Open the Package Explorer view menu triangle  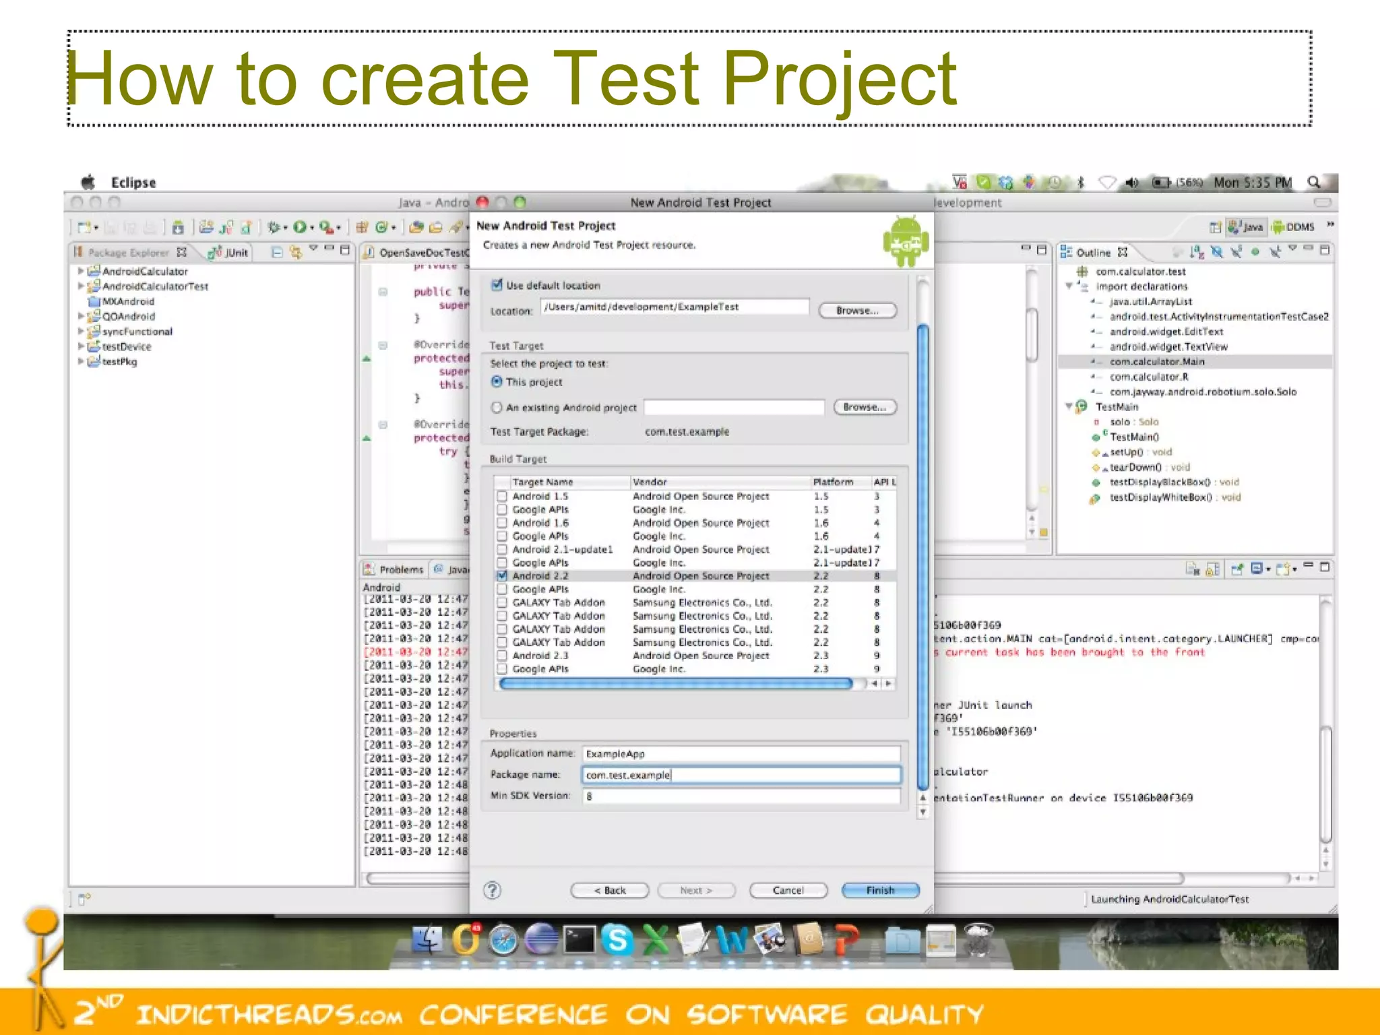(x=313, y=249)
